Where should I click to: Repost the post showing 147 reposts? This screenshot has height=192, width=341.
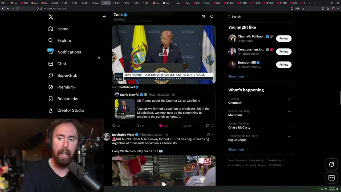[x=140, y=126]
